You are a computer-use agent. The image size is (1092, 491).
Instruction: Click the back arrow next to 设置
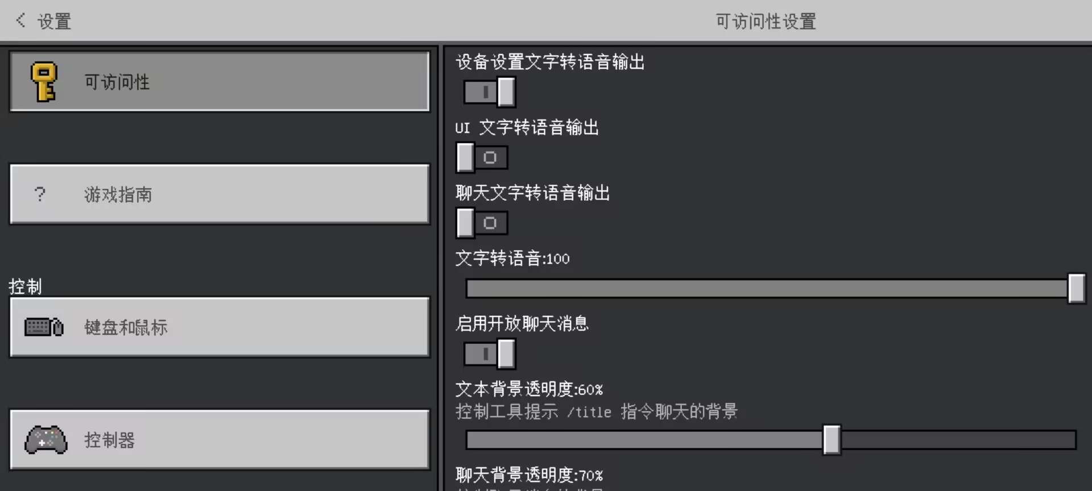(x=21, y=20)
